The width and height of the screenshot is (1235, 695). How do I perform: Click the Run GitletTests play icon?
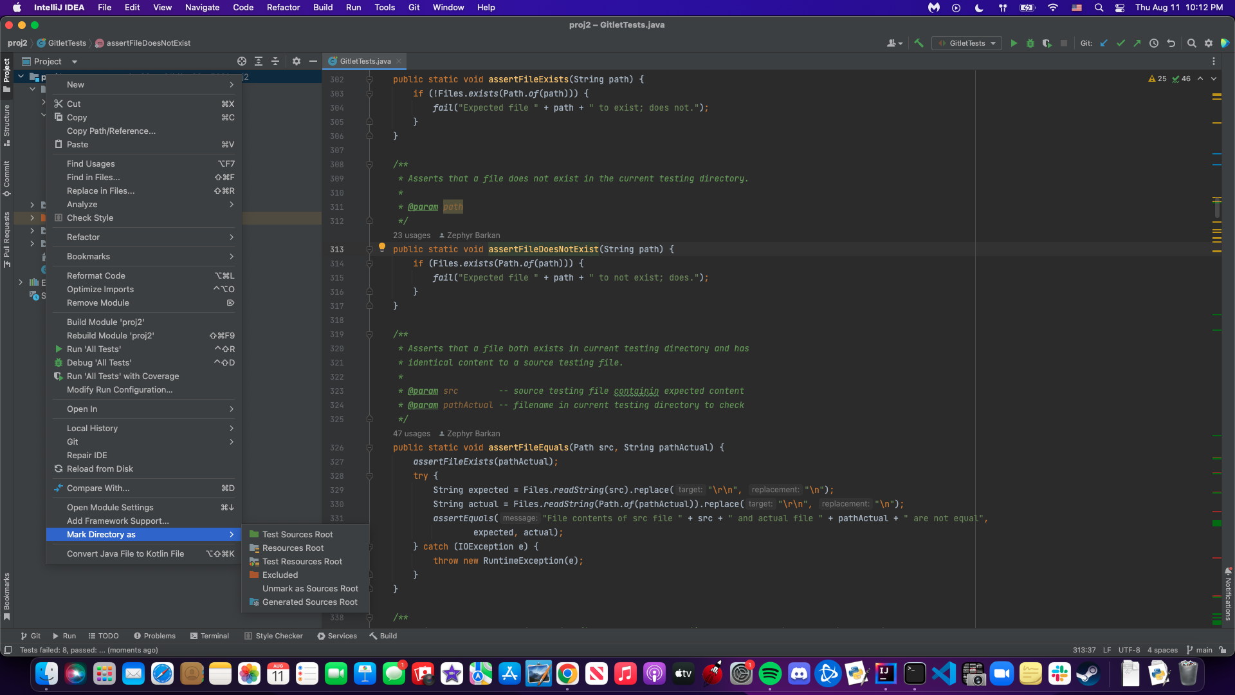[x=1014, y=43]
